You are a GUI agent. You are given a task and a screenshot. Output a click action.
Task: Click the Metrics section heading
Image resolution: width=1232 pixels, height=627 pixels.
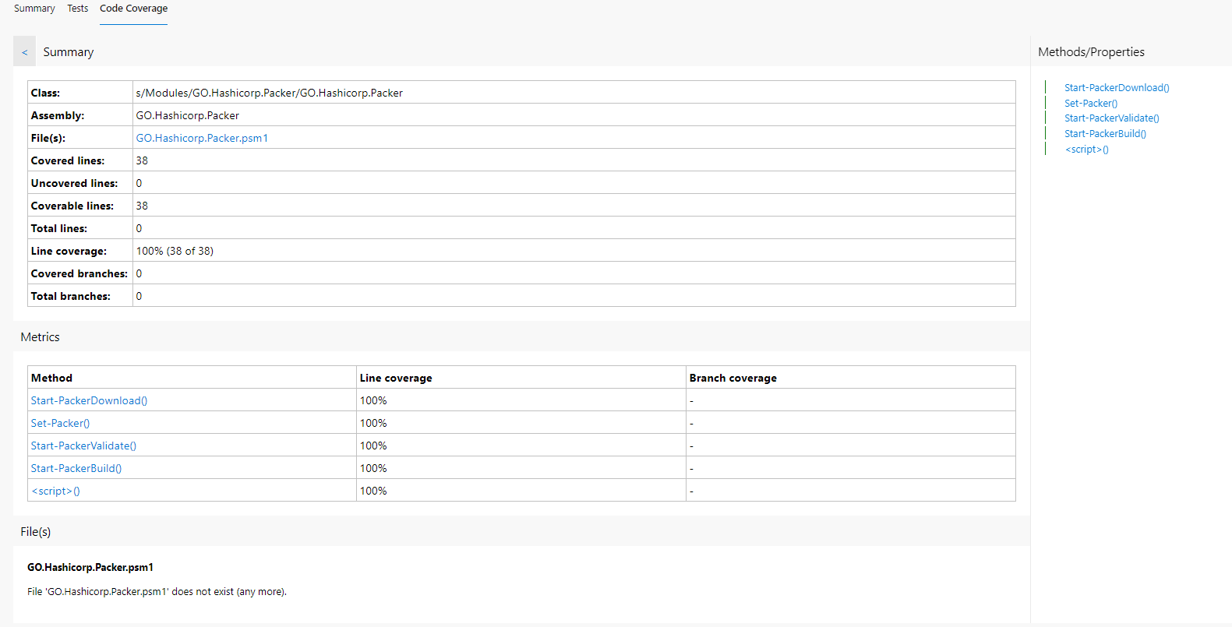click(x=40, y=337)
